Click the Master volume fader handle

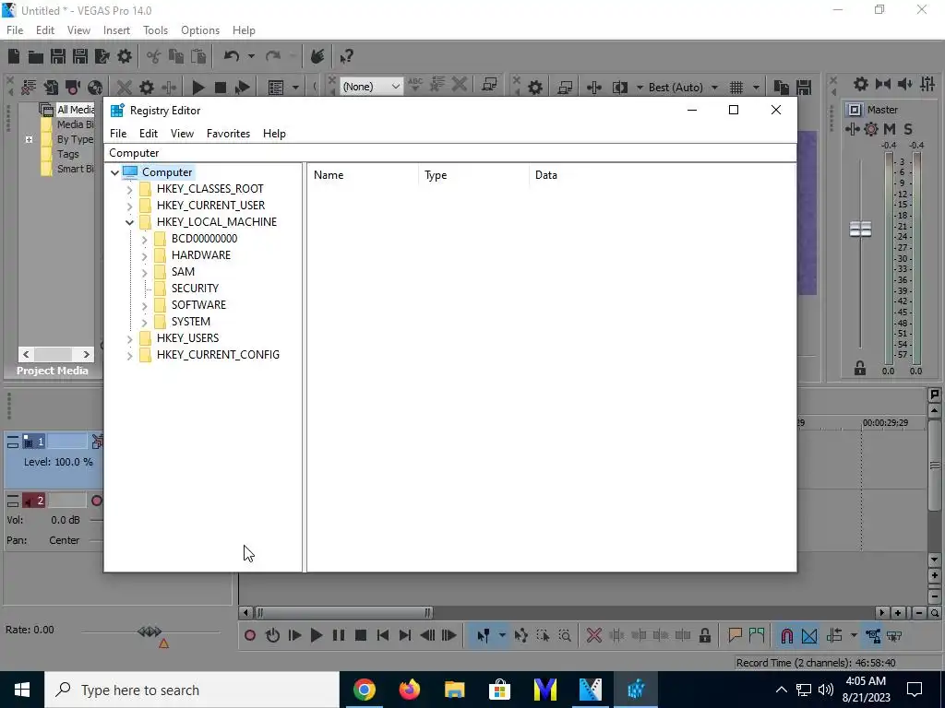pos(860,229)
